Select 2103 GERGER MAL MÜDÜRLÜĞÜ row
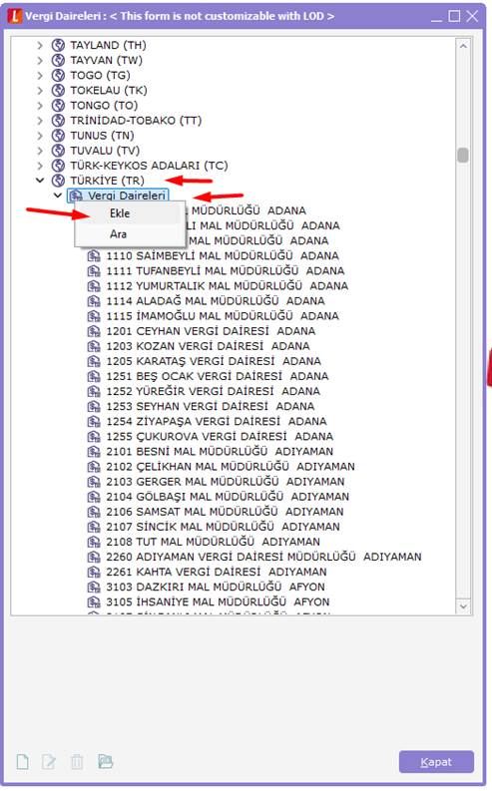The width and height of the screenshot is (492, 791). point(226,482)
